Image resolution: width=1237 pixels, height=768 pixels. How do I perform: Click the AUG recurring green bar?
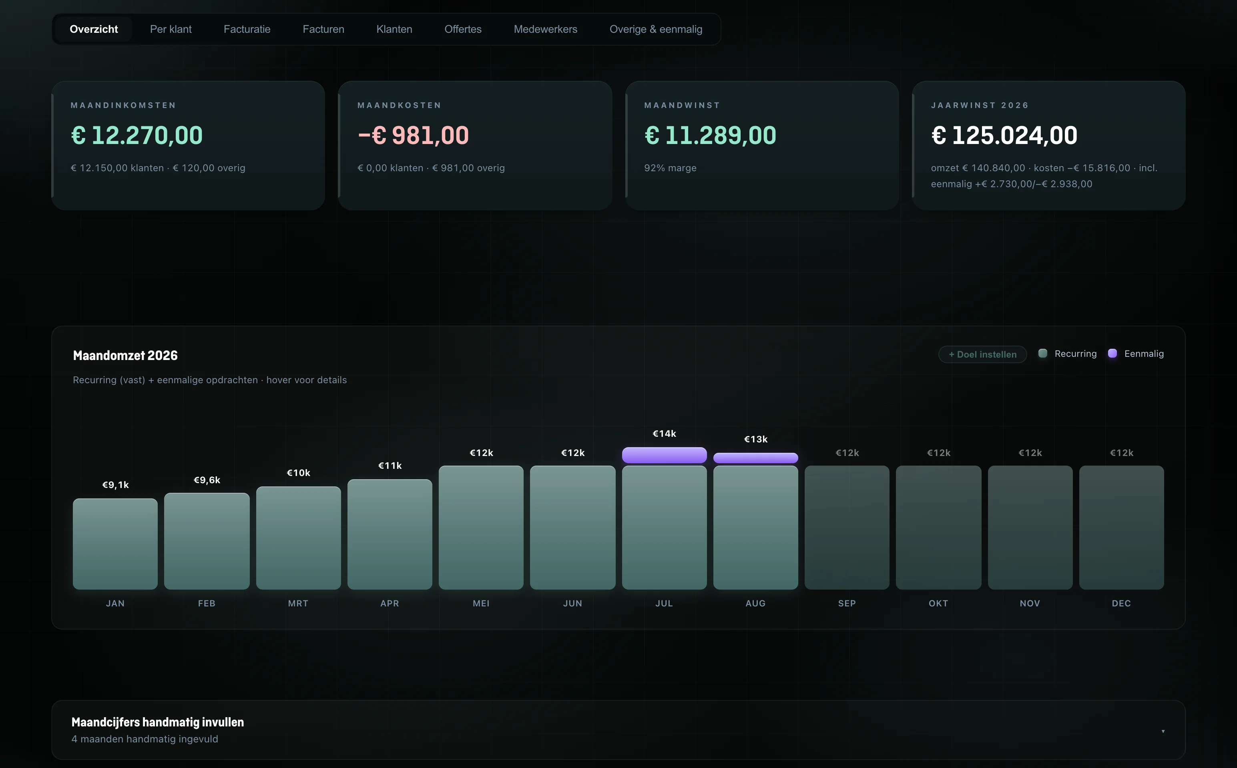click(x=756, y=527)
